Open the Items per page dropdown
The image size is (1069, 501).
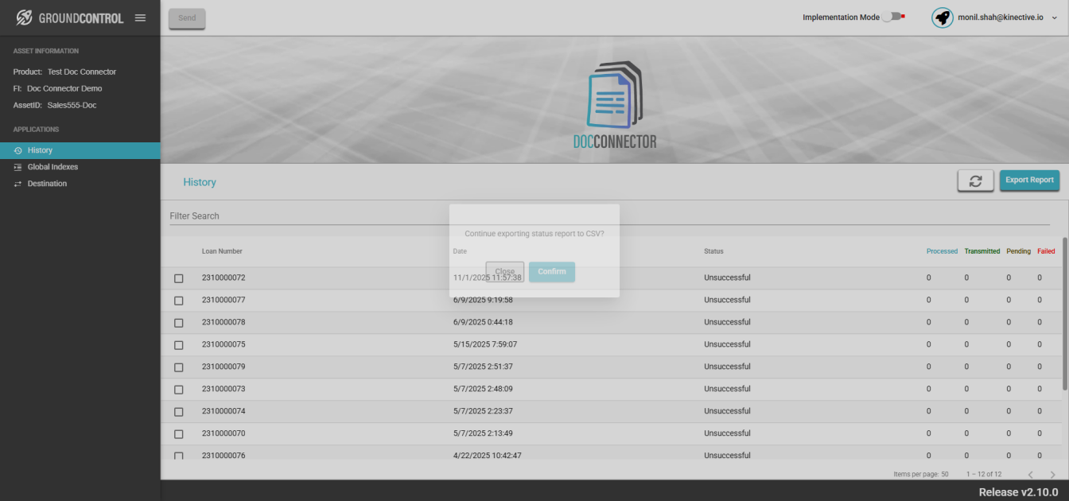943,474
